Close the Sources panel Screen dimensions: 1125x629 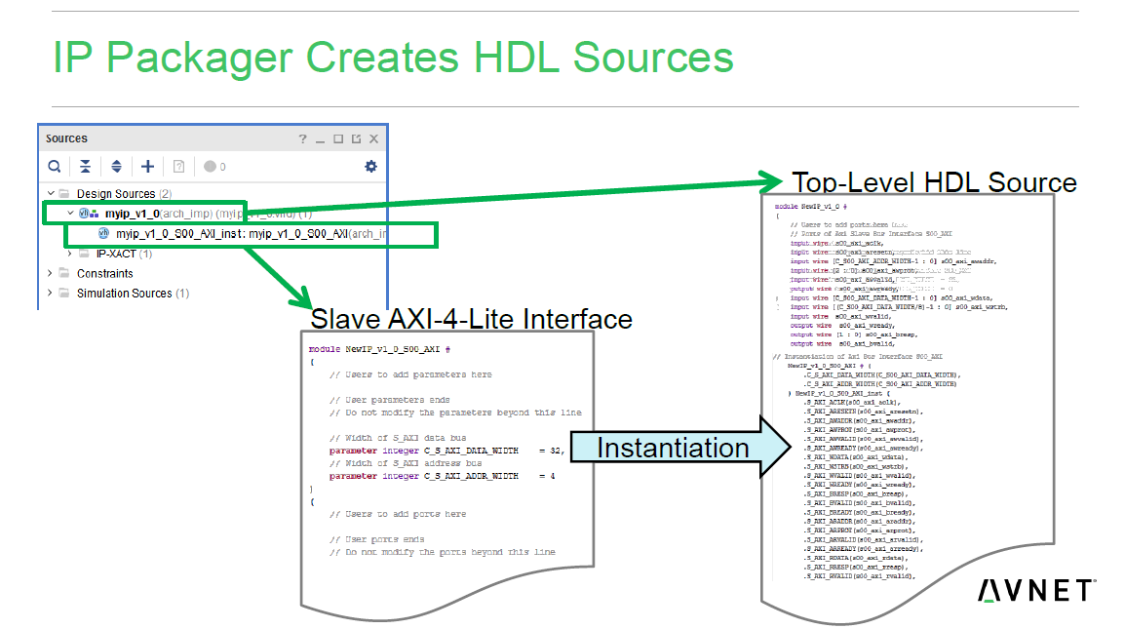(x=373, y=138)
